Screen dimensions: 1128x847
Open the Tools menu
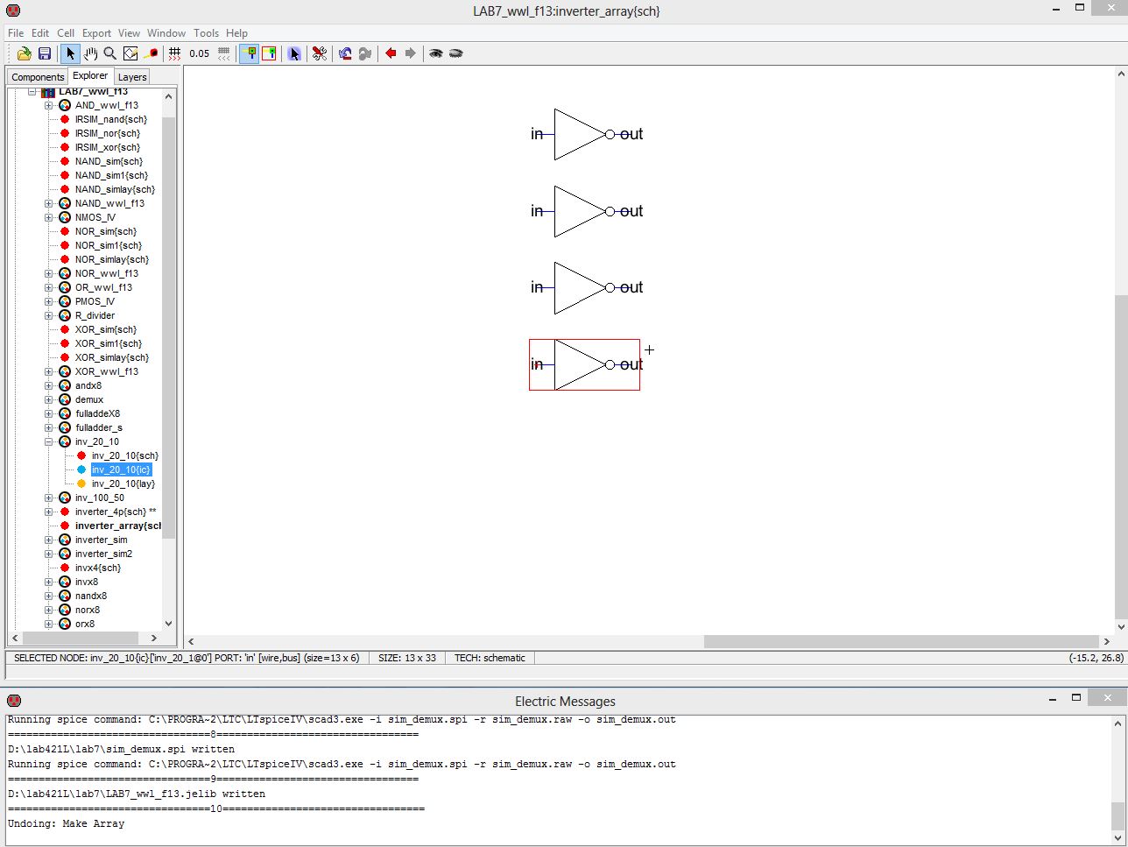(206, 33)
